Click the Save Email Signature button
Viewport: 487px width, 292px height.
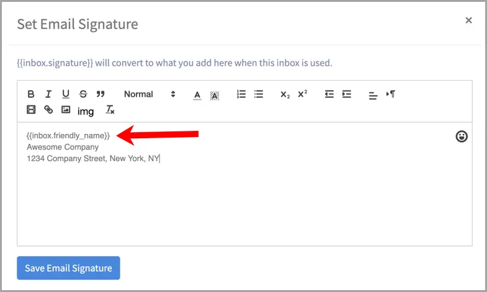click(68, 268)
